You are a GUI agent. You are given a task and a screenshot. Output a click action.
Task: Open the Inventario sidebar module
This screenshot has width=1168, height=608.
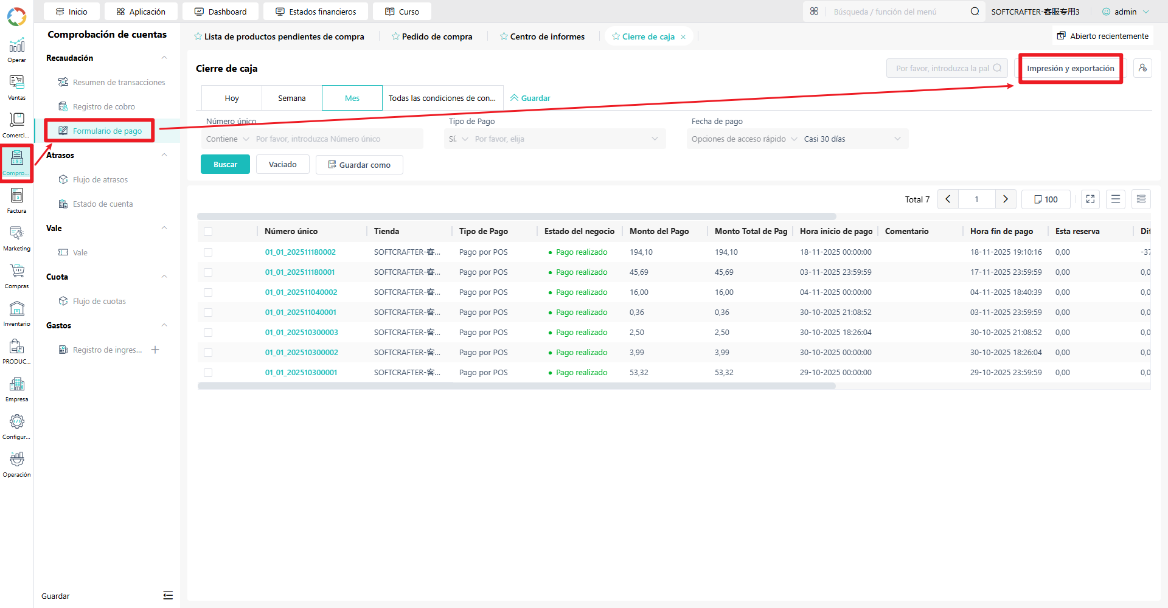tap(16, 314)
